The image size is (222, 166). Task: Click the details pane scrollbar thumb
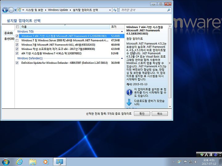pos(170,63)
